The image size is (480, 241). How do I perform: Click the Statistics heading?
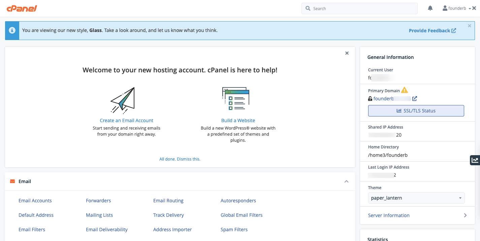[378, 239]
